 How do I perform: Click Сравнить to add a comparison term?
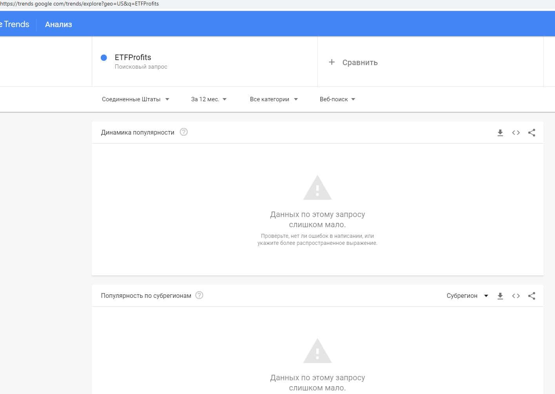[360, 62]
